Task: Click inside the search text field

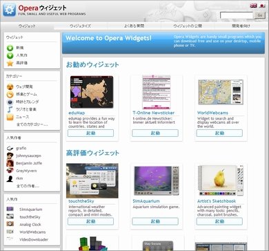Action: click(237, 15)
